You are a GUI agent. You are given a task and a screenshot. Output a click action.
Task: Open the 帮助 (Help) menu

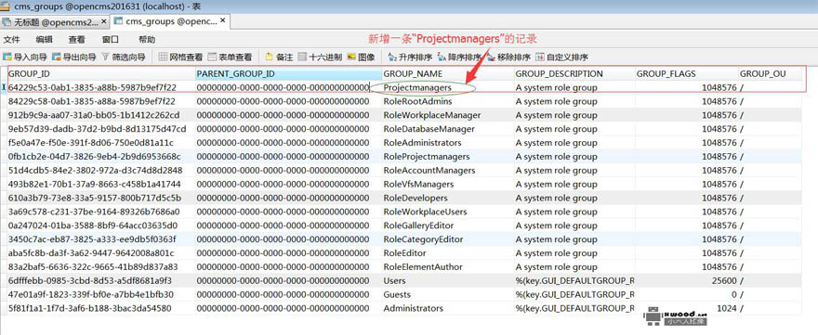[147, 40]
